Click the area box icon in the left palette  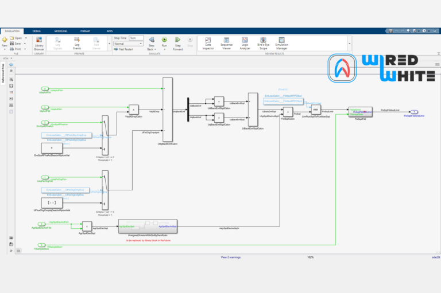tap(11, 112)
